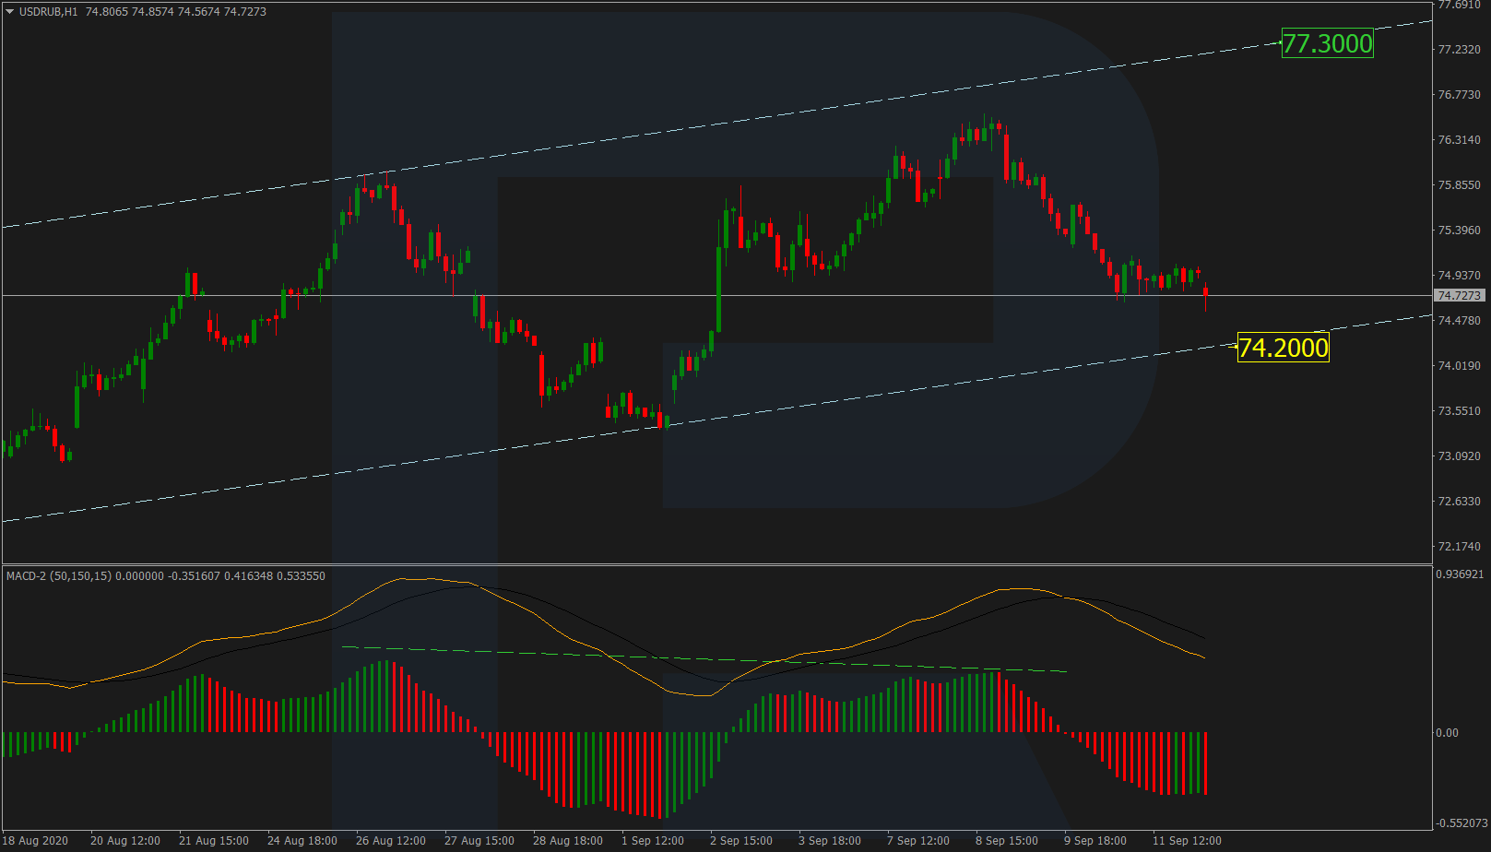Image resolution: width=1491 pixels, height=852 pixels.
Task: Click the 75.3960 price axis value
Action: coord(1460,231)
